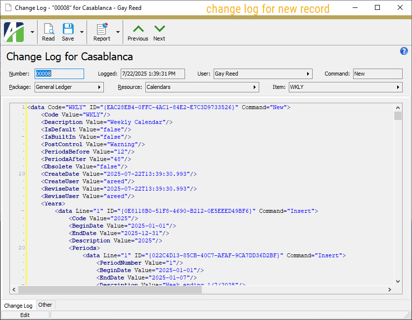Click the Command field showing New
The image size is (412, 320).
coord(377,74)
